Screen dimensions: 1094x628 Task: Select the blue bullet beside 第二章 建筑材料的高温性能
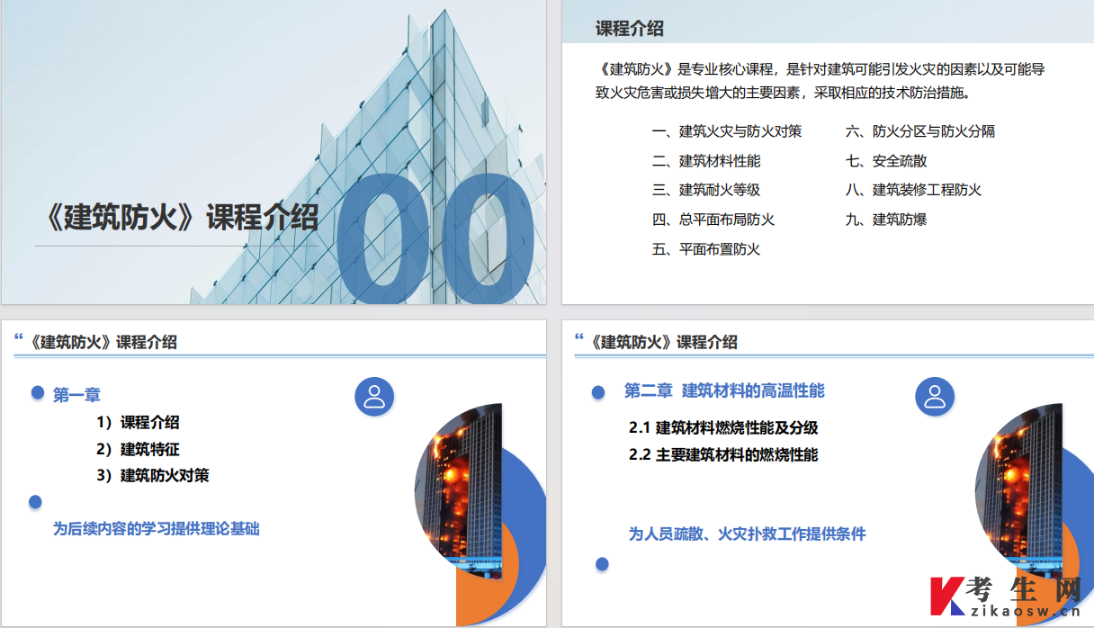pos(598,392)
